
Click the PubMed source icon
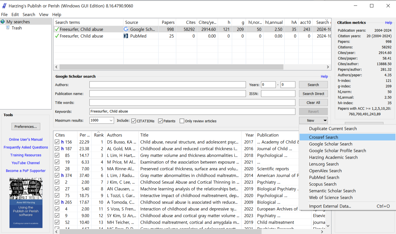click(126, 36)
